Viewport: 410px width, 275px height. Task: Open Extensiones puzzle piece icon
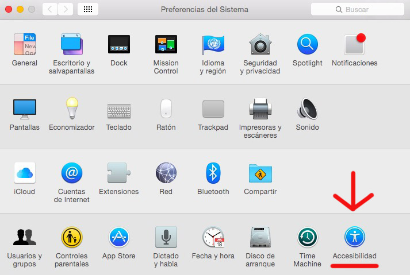[x=119, y=173]
